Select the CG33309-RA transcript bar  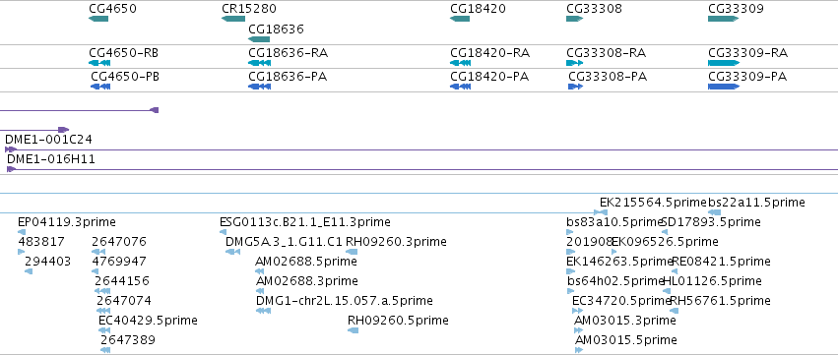(724, 63)
